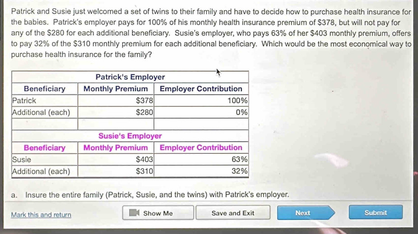This screenshot has width=418, height=234.
Task: Click the Patrick beneficiary row label
Action: pos(24,100)
